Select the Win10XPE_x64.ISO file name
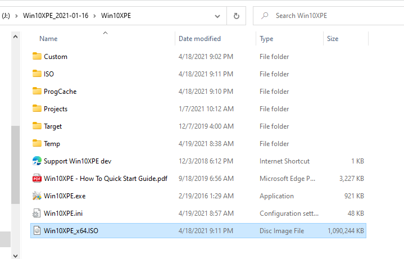This screenshot has width=404, height=259. pos(71,231)
